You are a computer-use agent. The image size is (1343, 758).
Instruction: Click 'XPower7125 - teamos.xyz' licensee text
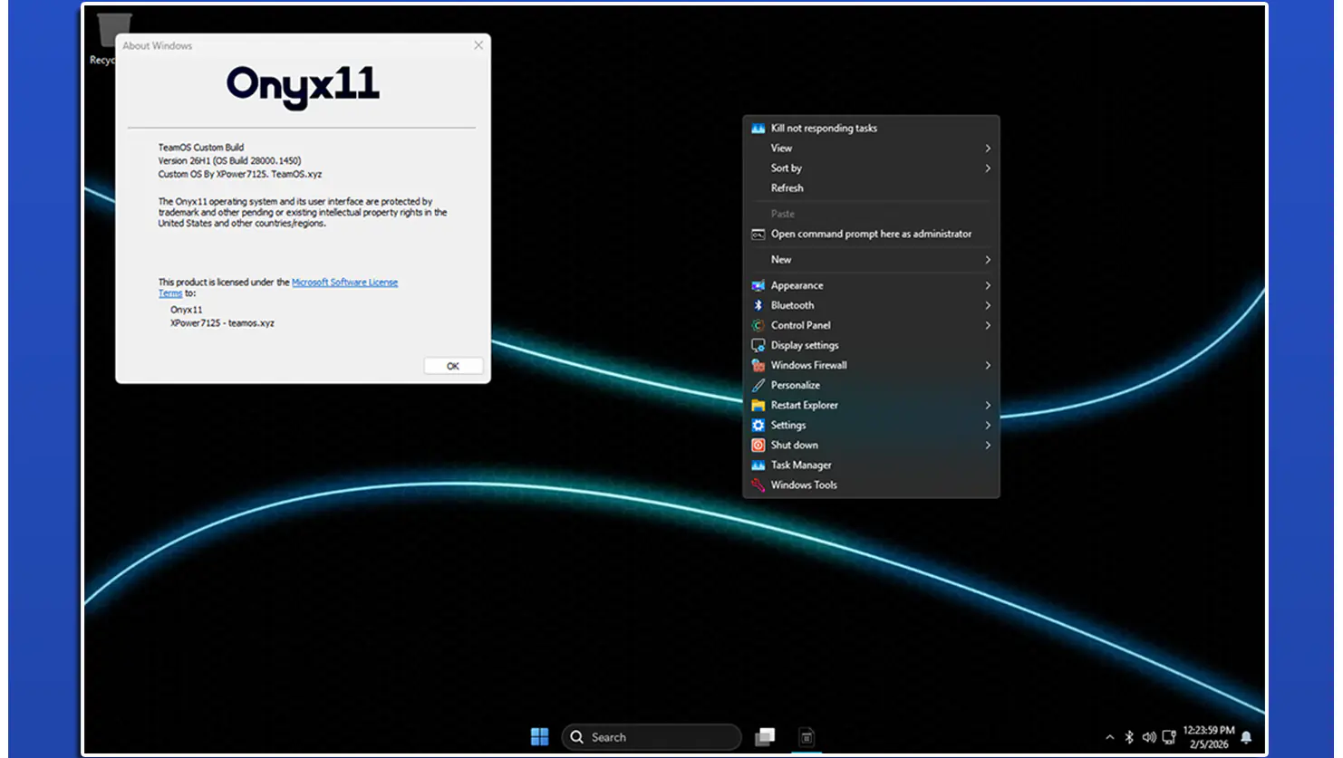tap(222, 322)
